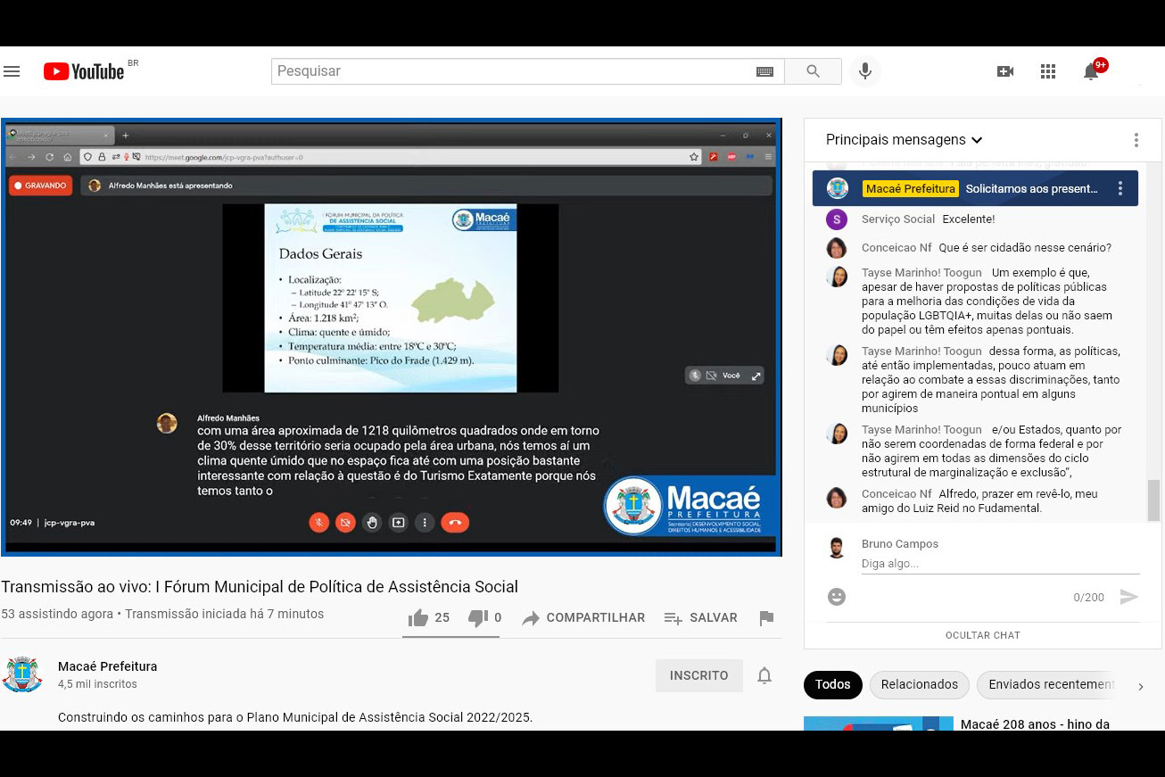The height and width of the screenshot is (777, 1165).
Task: Open the YouTube hamburger guide menu
Action: pos(12,71)
